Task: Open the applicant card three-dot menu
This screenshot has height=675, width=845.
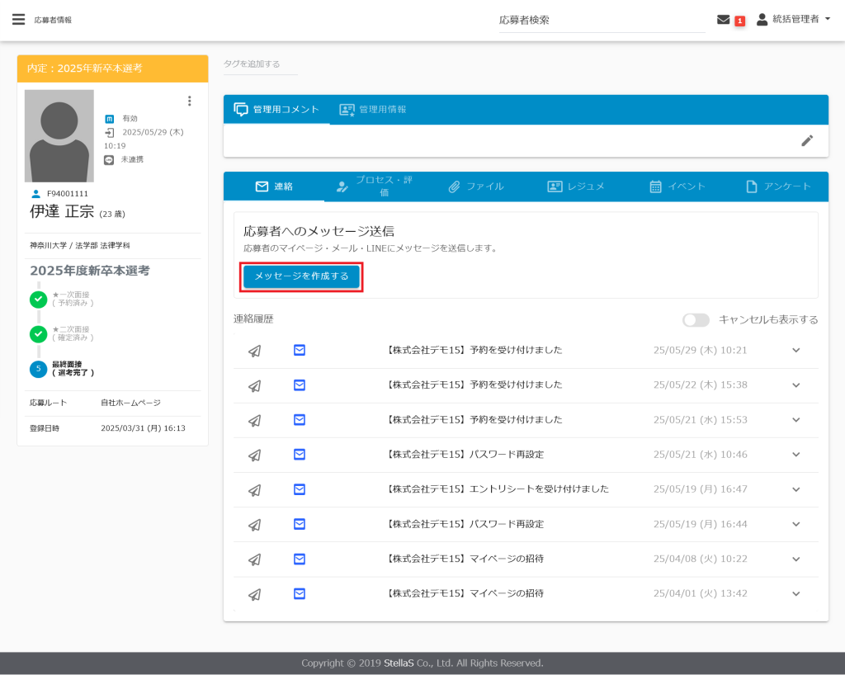Action: [189, 101]
